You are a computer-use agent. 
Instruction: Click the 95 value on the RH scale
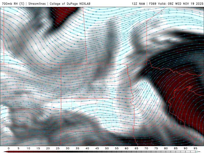point(195,148)
